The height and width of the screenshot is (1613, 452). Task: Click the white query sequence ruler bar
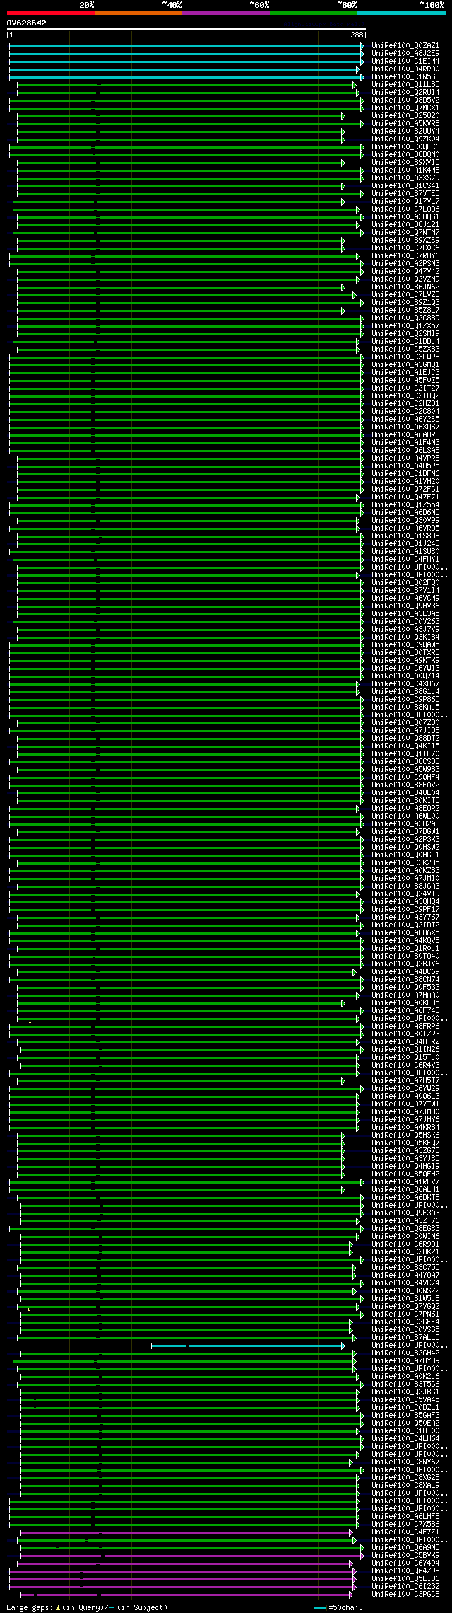[x=186, y=29]
